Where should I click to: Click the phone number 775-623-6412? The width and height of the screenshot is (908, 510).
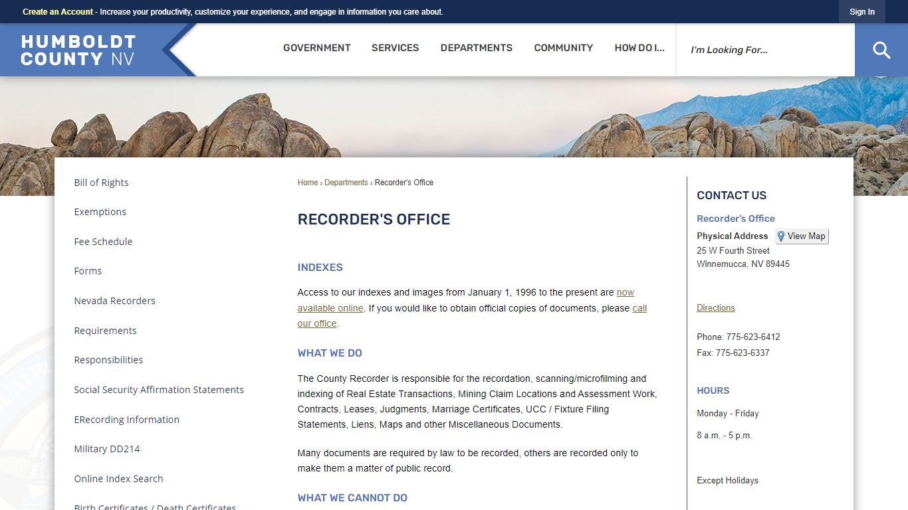(x=753, y=337)
